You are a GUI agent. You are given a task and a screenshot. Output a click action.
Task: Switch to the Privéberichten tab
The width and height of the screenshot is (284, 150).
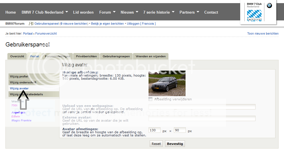pos(86,56)
